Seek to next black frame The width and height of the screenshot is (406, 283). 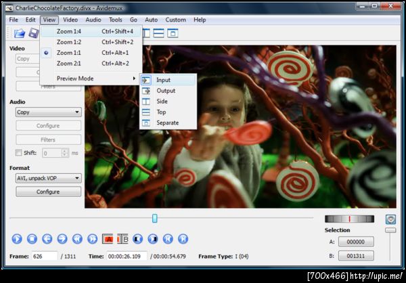click(153, 239)
